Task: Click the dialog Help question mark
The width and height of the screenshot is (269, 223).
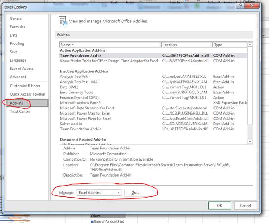Action: pyautogui.click(x=241, y=6)
